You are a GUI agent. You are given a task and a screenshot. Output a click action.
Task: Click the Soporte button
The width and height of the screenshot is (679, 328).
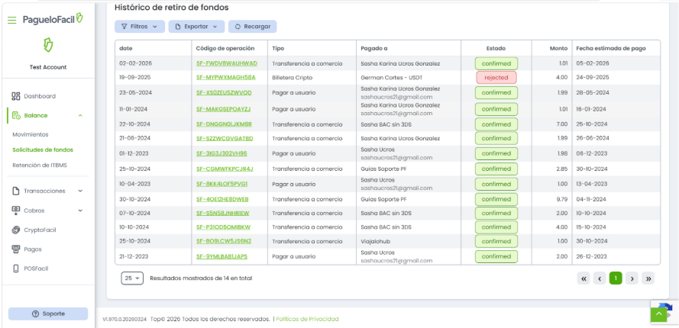coord(47,314)
